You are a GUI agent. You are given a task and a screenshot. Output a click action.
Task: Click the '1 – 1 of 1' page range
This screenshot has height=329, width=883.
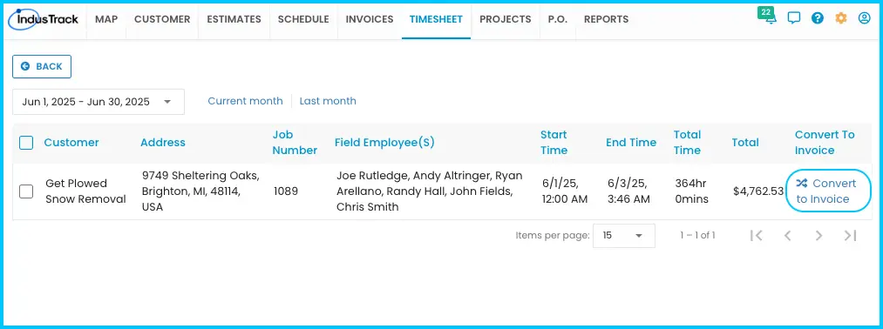(697, 236)
